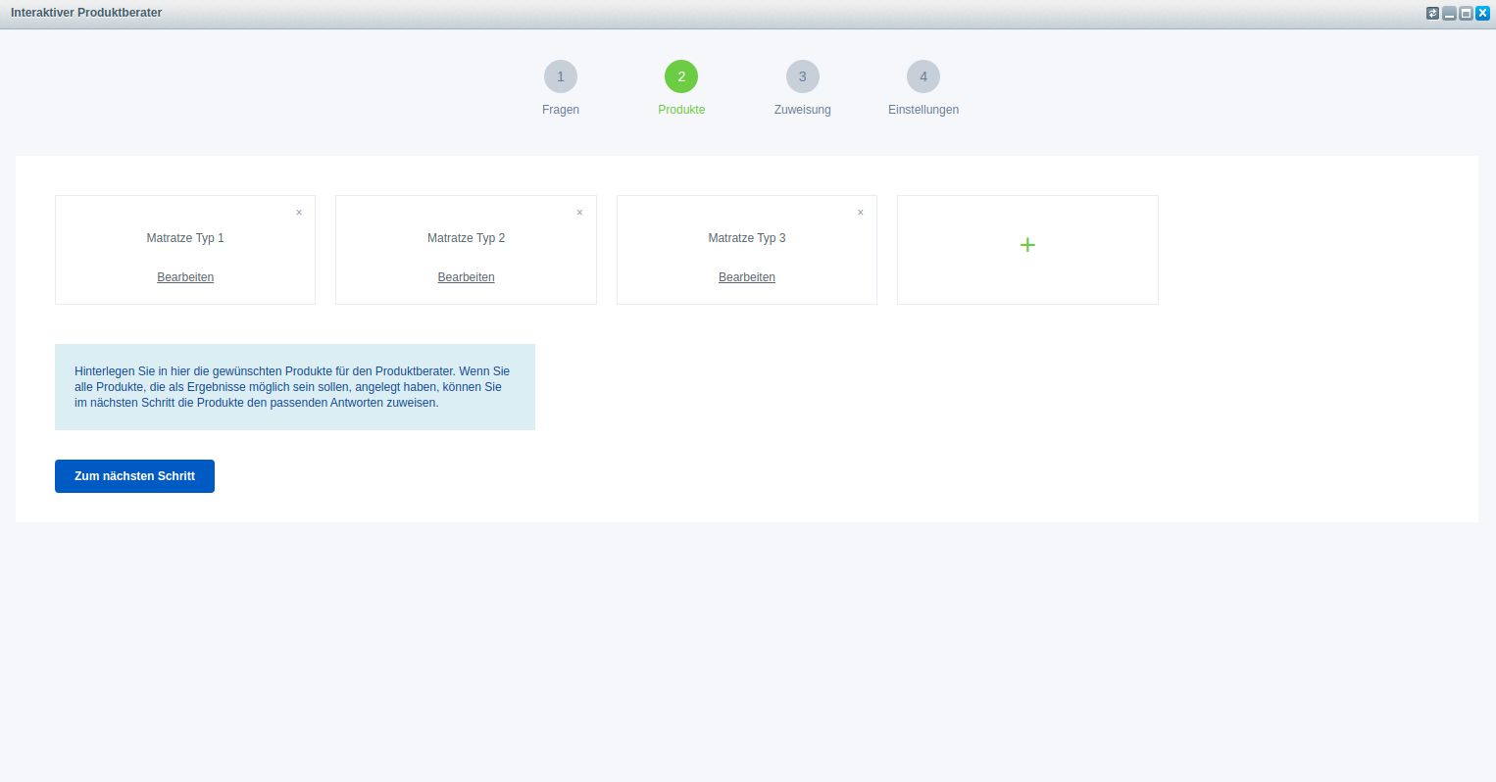Screen dimensions: 1496x782
Task: Remove the Matratze Typ 2 product card
Action: tap(579, 213)
